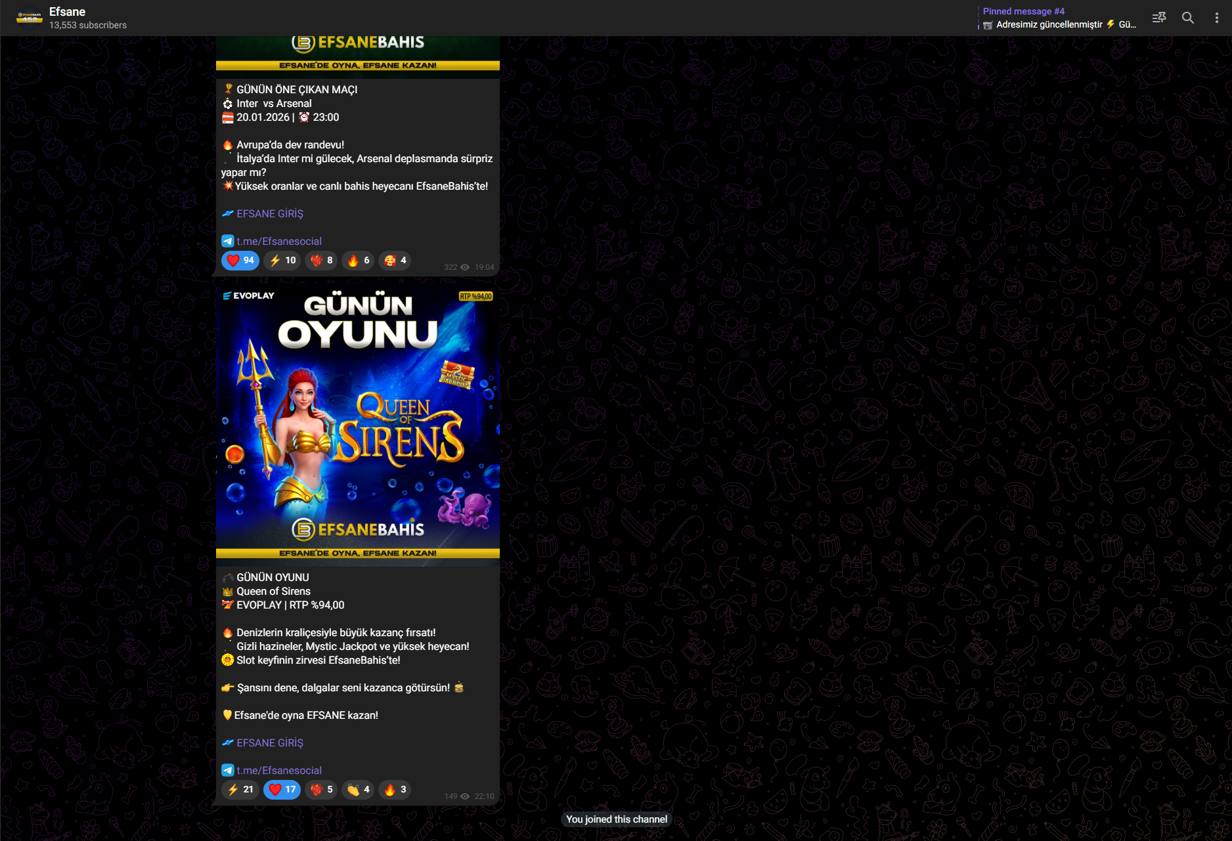Click the calendar emoji before 20.01.2026

[x=228, y=118]
